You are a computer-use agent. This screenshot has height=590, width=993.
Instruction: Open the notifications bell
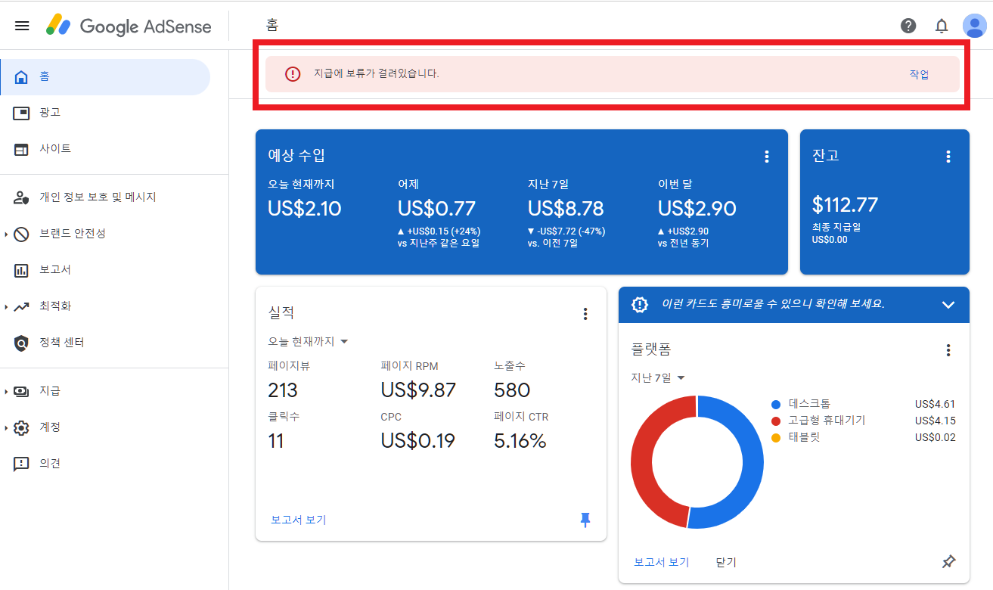tap(942, 25)
